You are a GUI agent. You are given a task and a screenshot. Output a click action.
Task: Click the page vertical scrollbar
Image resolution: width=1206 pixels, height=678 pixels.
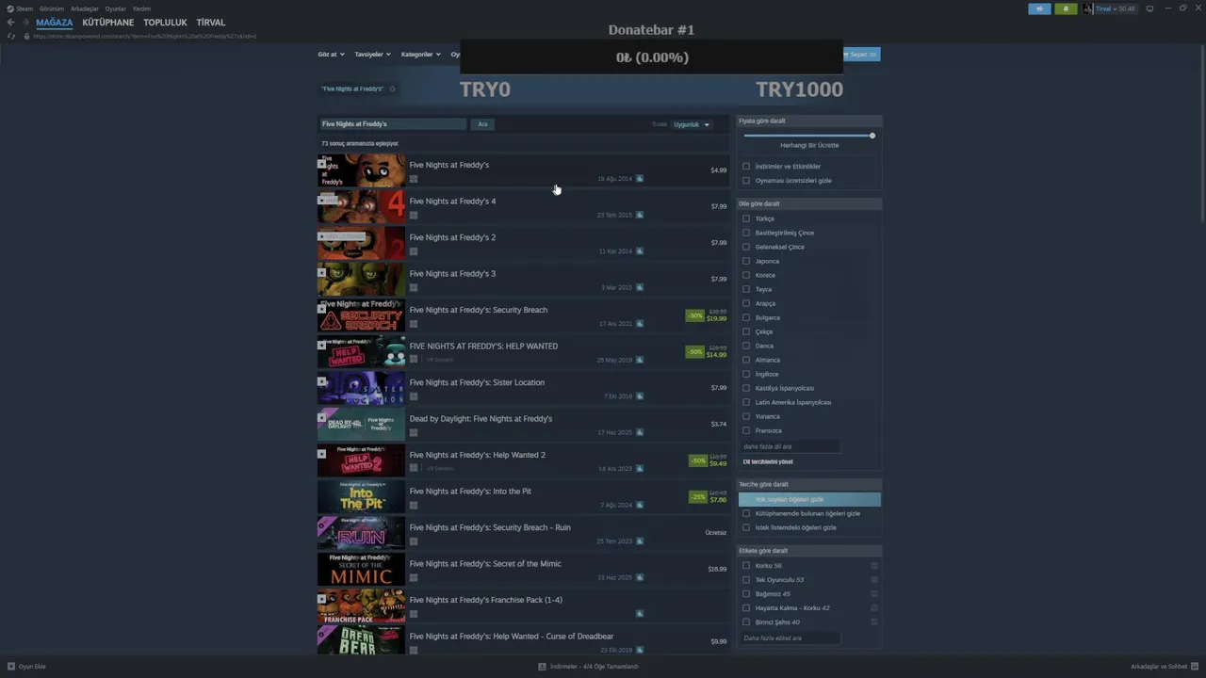click(1201, 132)
